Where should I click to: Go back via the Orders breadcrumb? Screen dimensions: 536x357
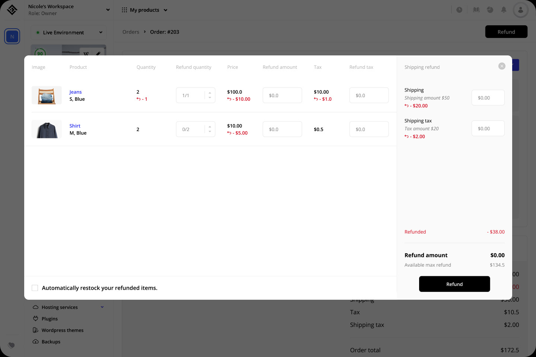[x=131, y=32]
